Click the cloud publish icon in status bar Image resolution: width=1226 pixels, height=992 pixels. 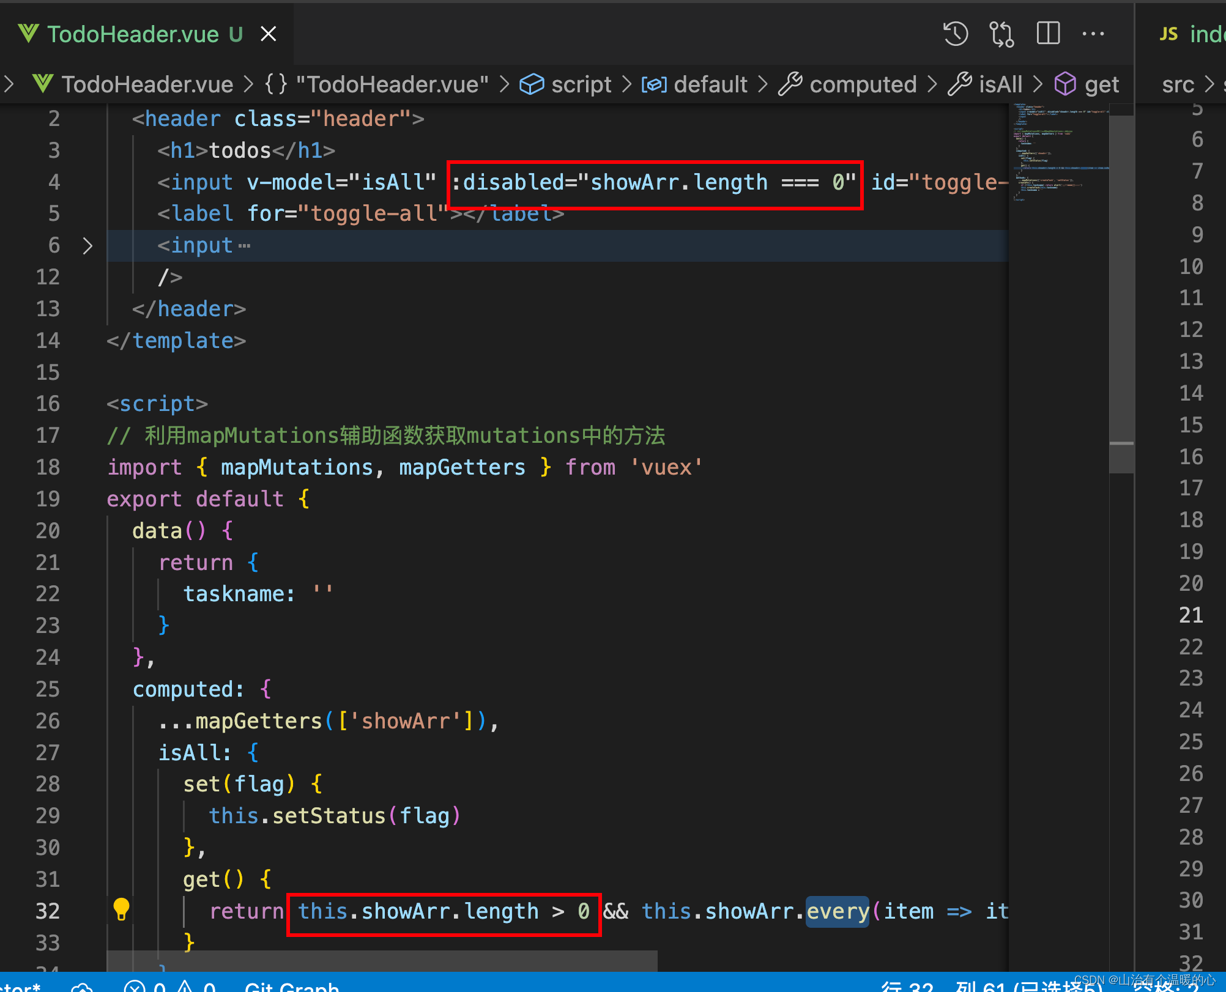[82, 986]
